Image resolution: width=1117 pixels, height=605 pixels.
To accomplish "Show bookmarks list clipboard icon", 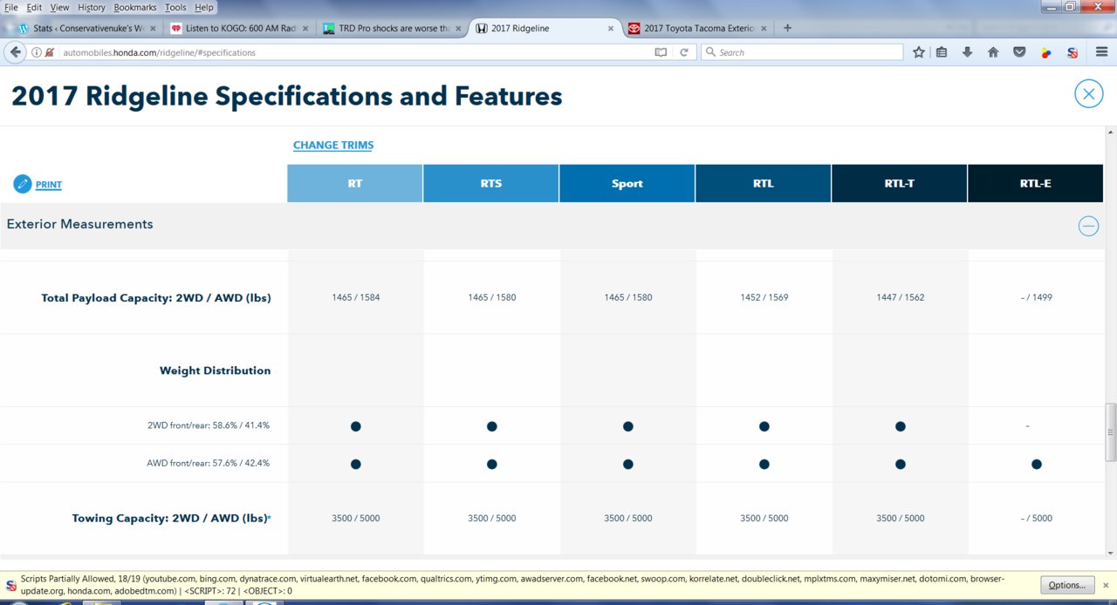I will click(942, 52).
